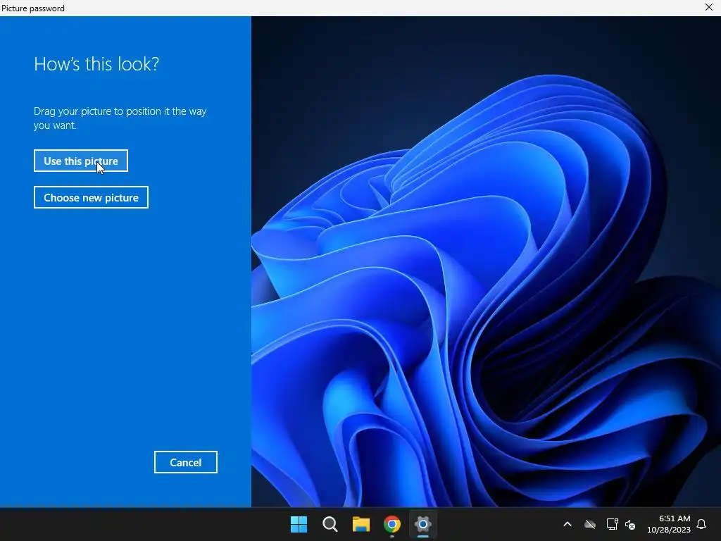721x541 pixels.
Task: Open the Windows Start menu
Action: click(x=299, y=524)
